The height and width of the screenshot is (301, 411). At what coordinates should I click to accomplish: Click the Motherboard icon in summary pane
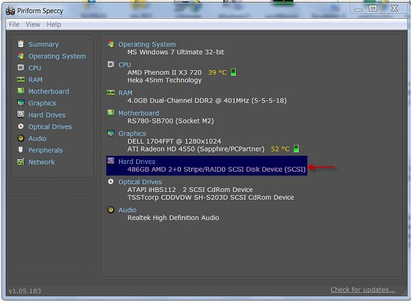[111, 113]
